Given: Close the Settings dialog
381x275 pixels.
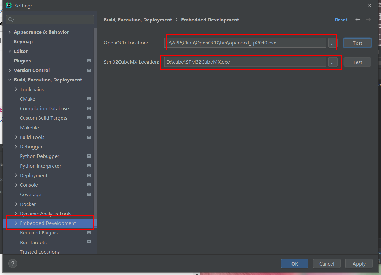Looking at the screenshot, I should [369, 6].
